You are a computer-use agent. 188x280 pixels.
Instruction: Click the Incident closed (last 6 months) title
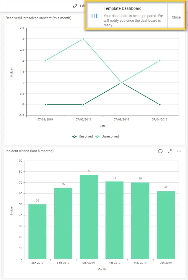pos(30,151)
